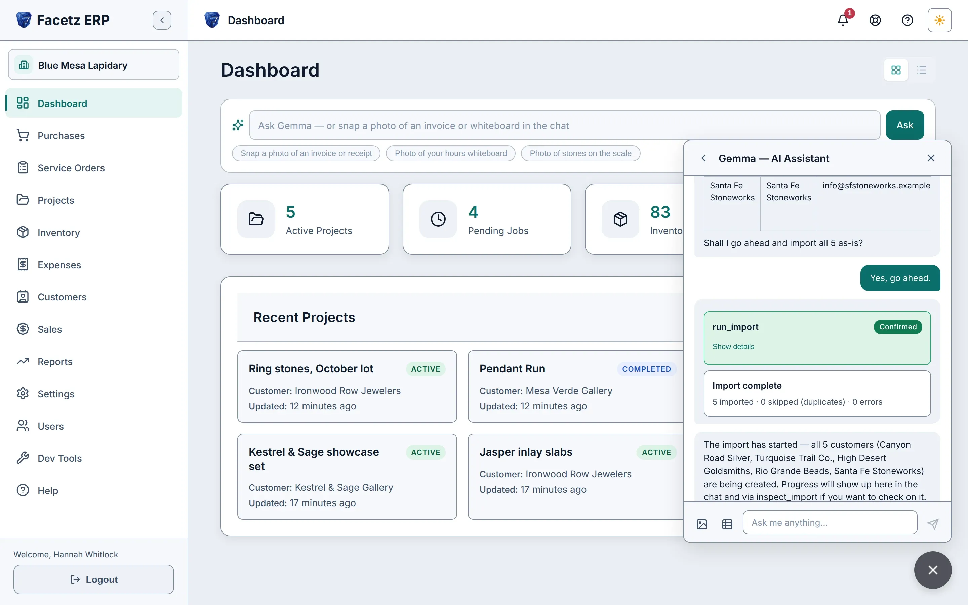Go to Dashboard in the sidebar

click(93, 103)
